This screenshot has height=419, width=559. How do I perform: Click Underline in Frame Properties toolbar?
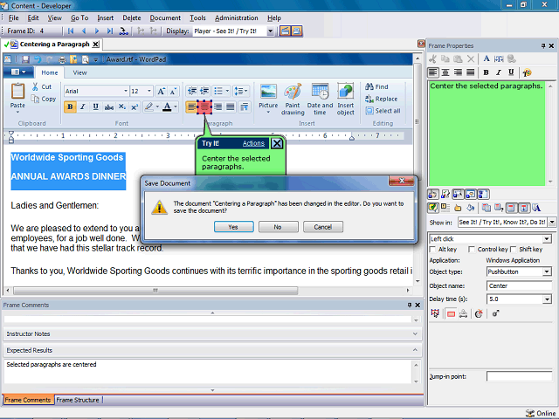511,72
